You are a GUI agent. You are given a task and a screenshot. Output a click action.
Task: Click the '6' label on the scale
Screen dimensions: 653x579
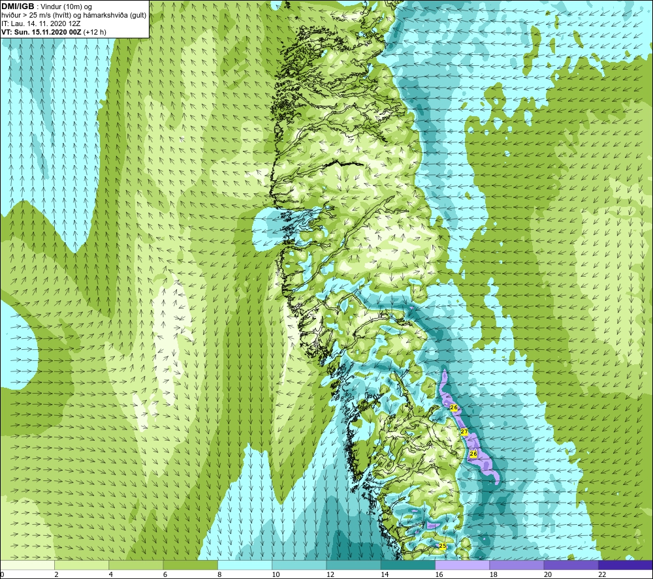click(165, 575)
